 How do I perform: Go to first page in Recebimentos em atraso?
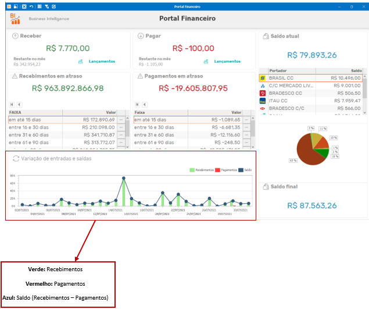[x=12, y=104]
